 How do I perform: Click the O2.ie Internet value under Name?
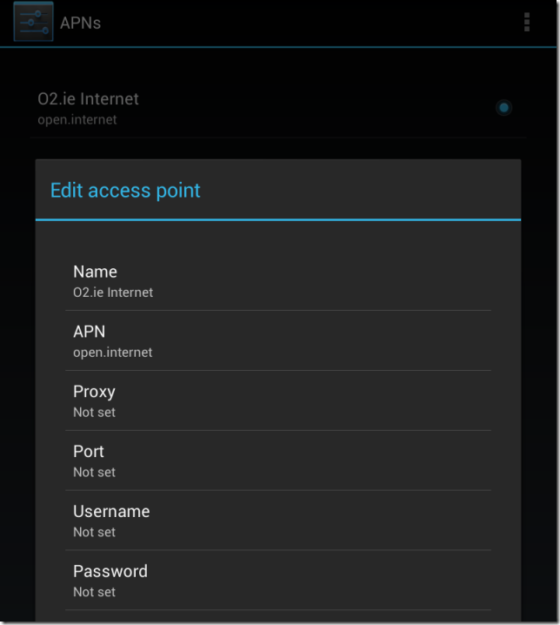113,292
